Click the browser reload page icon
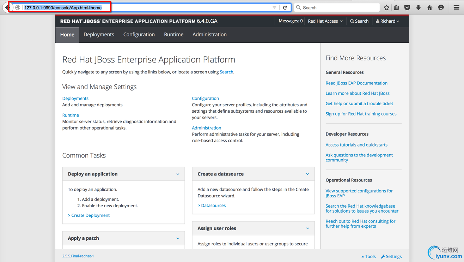464x262 pixels. (x=285, y=7)
